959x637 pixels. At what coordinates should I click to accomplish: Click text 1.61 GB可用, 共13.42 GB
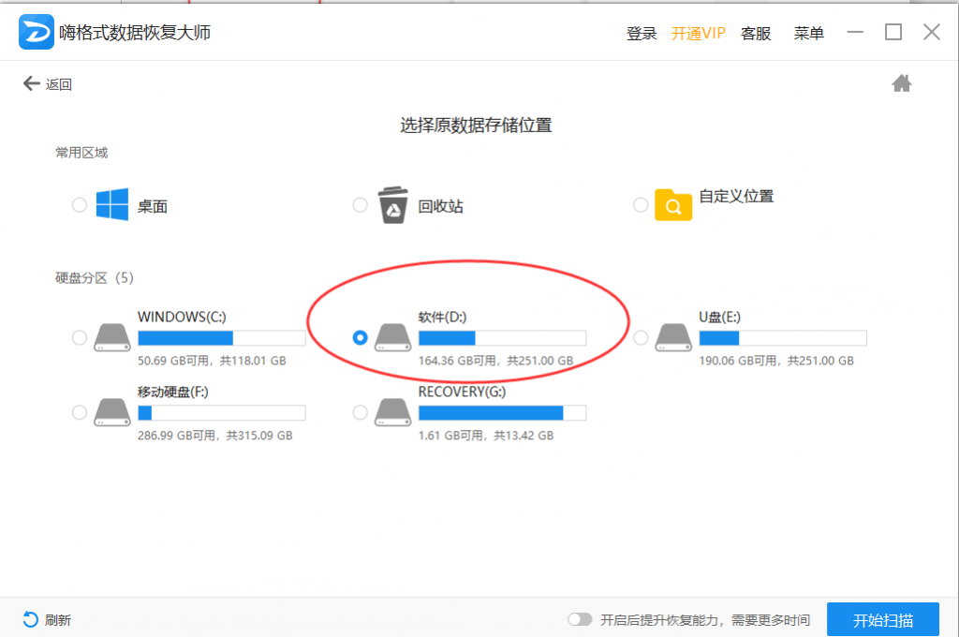[486, 435]
